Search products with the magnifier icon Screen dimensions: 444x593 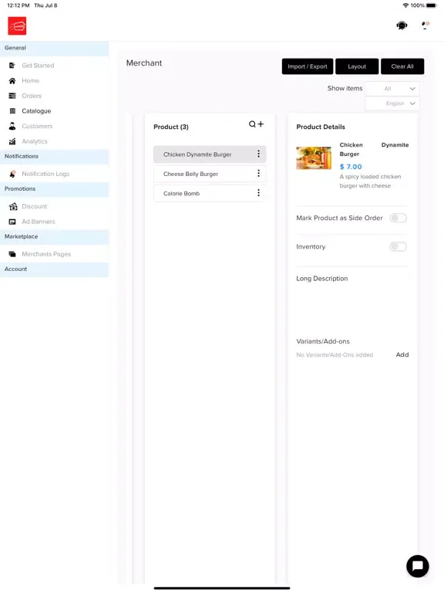(x=252, y=124)
